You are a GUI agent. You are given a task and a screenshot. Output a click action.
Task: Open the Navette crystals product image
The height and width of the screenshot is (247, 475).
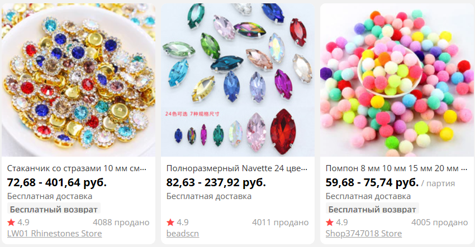point(237,80)
